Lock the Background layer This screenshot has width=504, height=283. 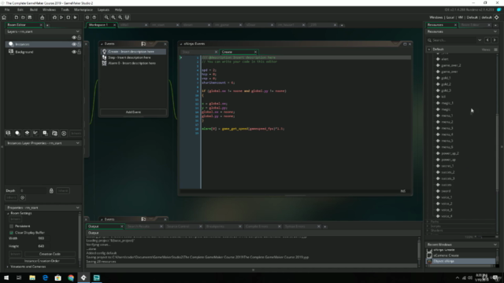point(79,52)
